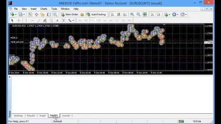Click the "#628 sell 0.04" order label

coord(17,42)
